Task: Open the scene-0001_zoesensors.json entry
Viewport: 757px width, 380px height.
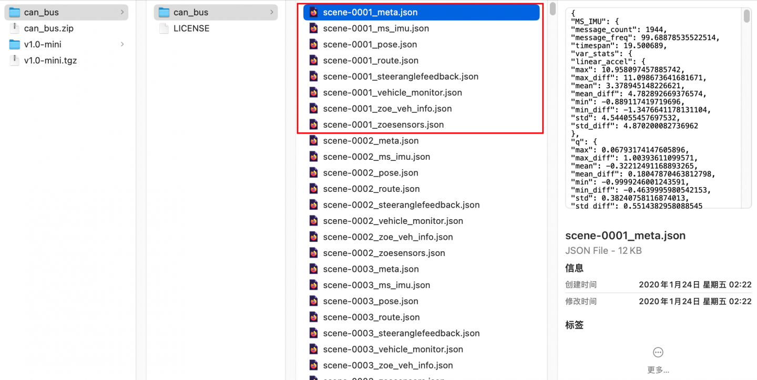Action: [x=383, y=125]
